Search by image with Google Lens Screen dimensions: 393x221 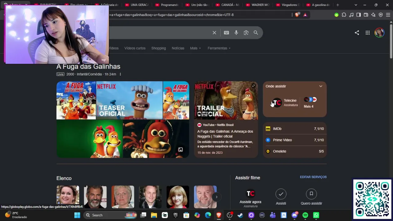pyautogui.click(x=246, y=33)
